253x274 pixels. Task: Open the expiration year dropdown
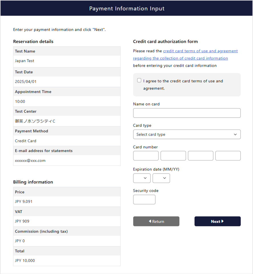[x=161, y=178]
